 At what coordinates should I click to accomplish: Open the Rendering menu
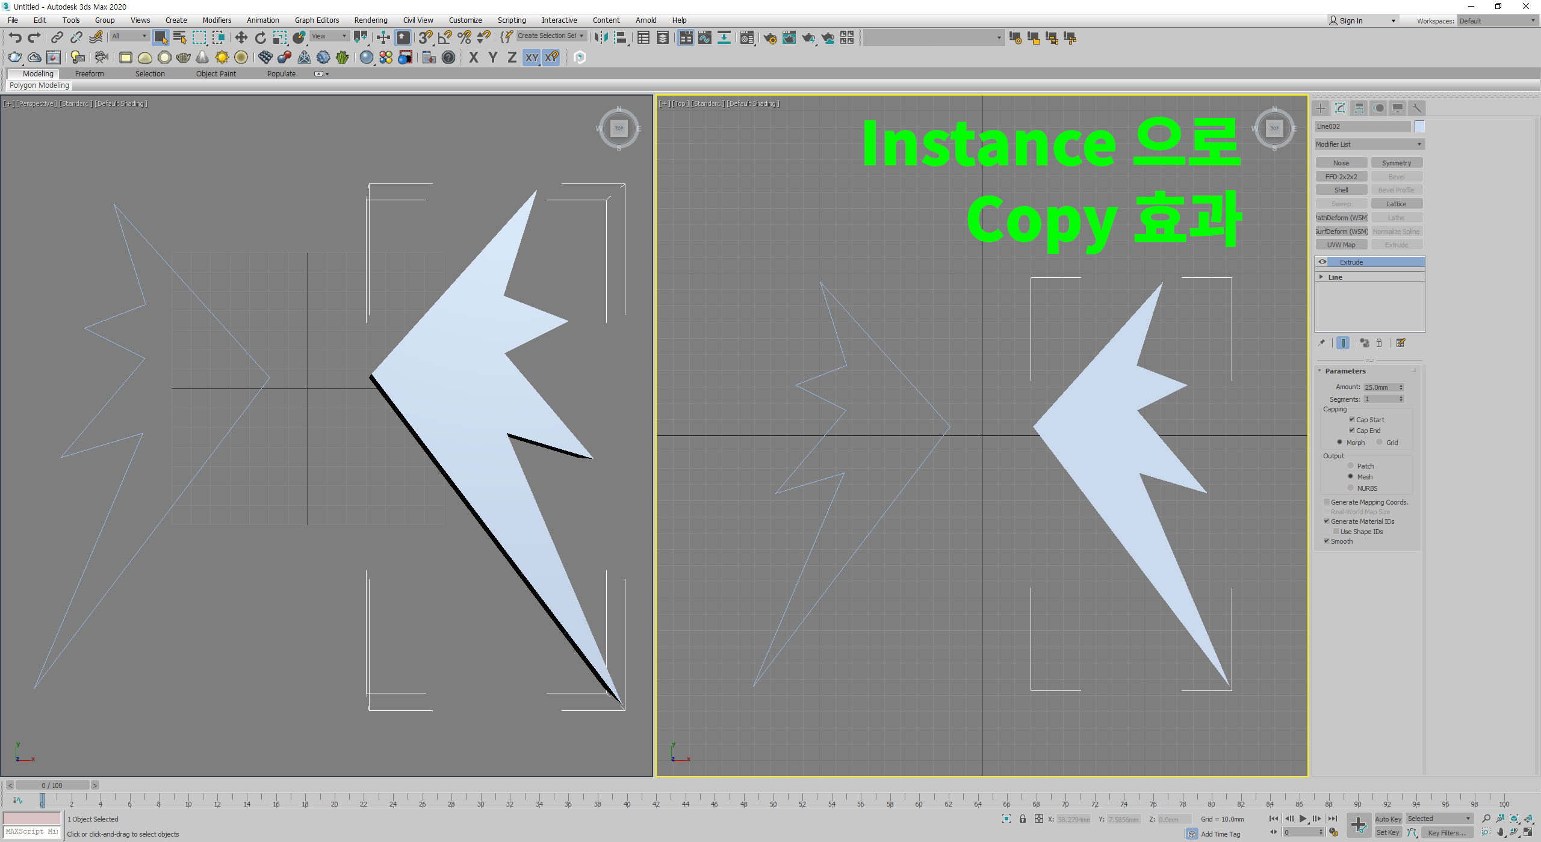tap(370, 20)
